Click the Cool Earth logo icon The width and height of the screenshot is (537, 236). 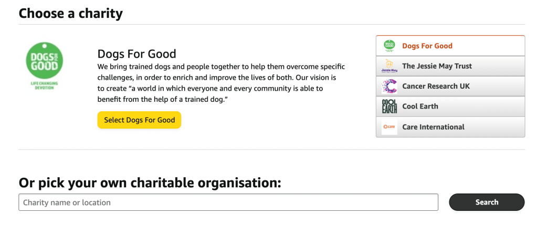click(x=389, y=106)
